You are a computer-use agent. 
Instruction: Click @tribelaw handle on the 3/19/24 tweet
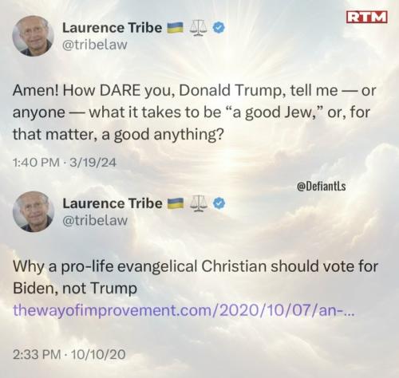(95, 45)
